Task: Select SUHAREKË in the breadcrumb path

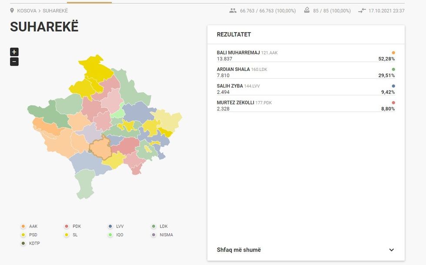Action: (x=55, y=10)
